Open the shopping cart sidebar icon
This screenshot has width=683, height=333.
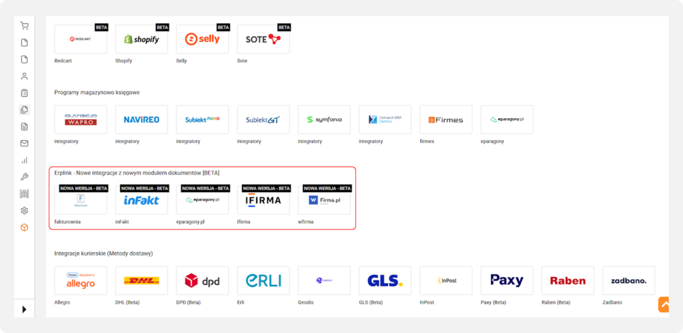[25, 26]
